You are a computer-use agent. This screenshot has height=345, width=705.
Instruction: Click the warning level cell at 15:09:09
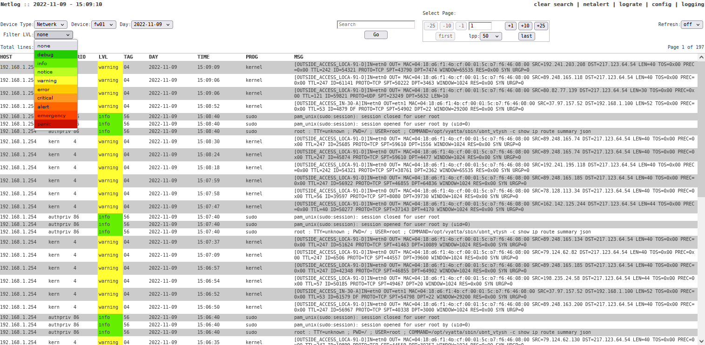110,67
